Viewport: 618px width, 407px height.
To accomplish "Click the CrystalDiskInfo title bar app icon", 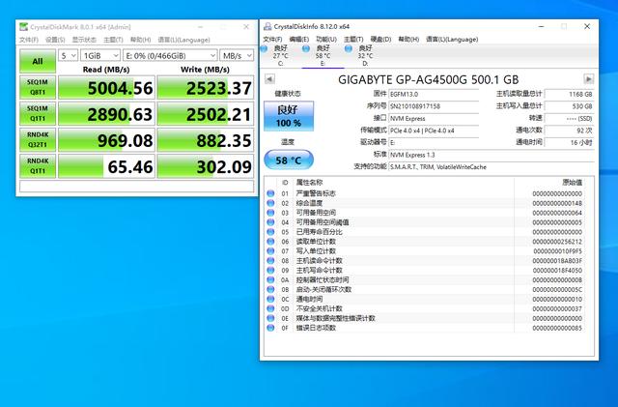I will pyautogui.click(x=267, y=26).
